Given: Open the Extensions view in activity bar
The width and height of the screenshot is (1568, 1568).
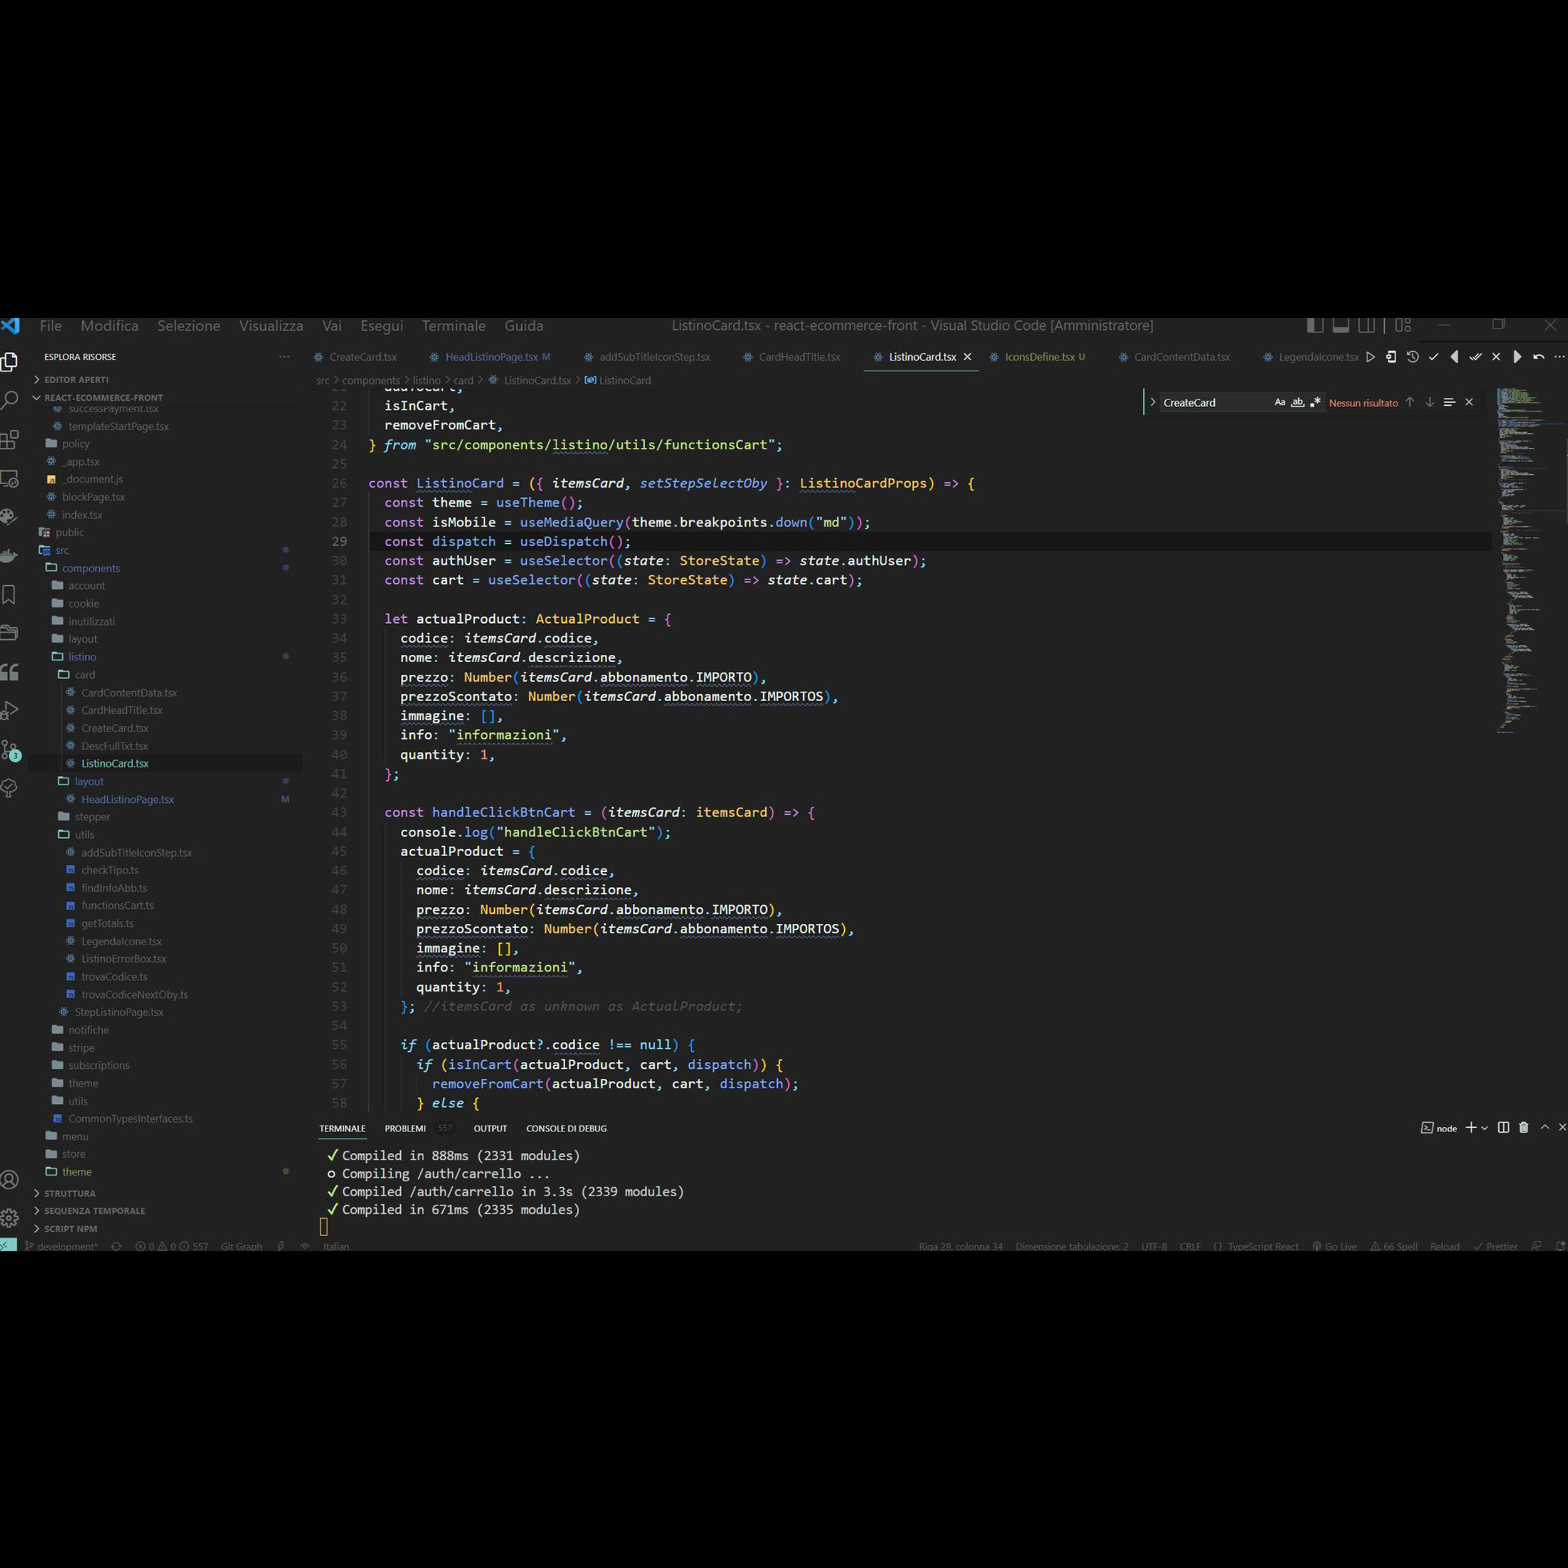Looking at the screenshot, I should tap(9, 440).
